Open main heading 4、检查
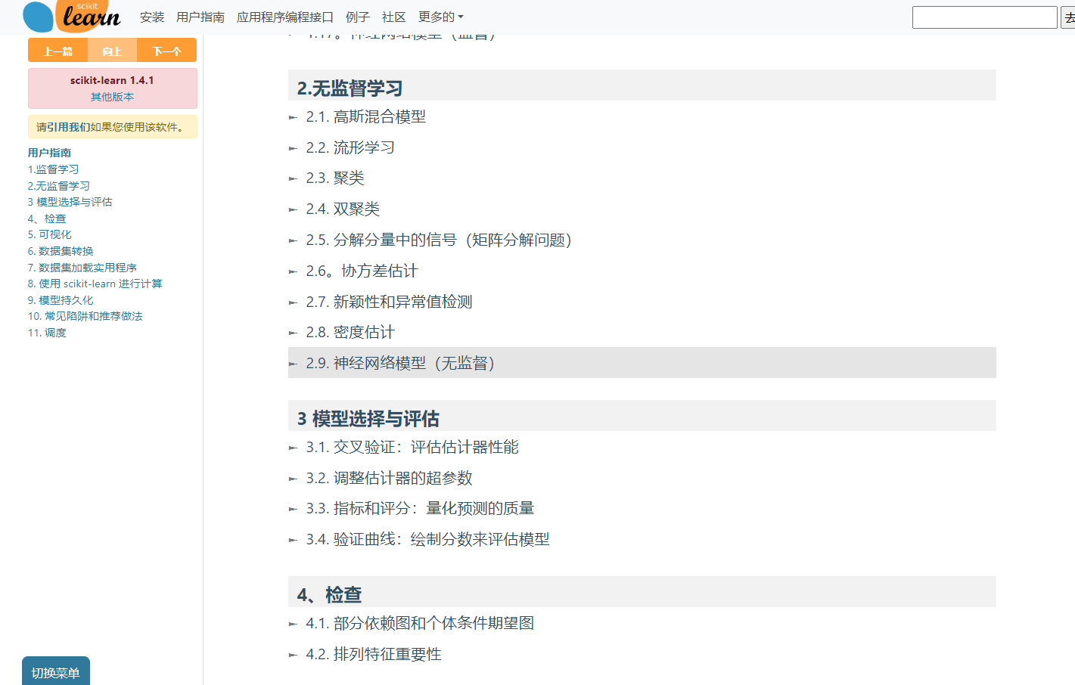Viewport: 1075px width, 685px height. [329, 595]
